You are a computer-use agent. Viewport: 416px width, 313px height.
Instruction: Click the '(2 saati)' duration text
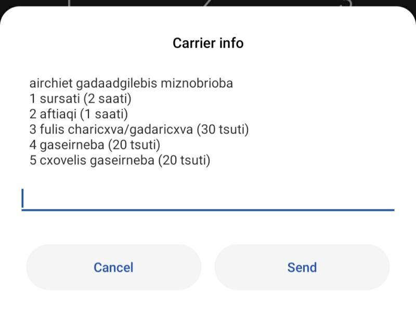click(107, 99)
